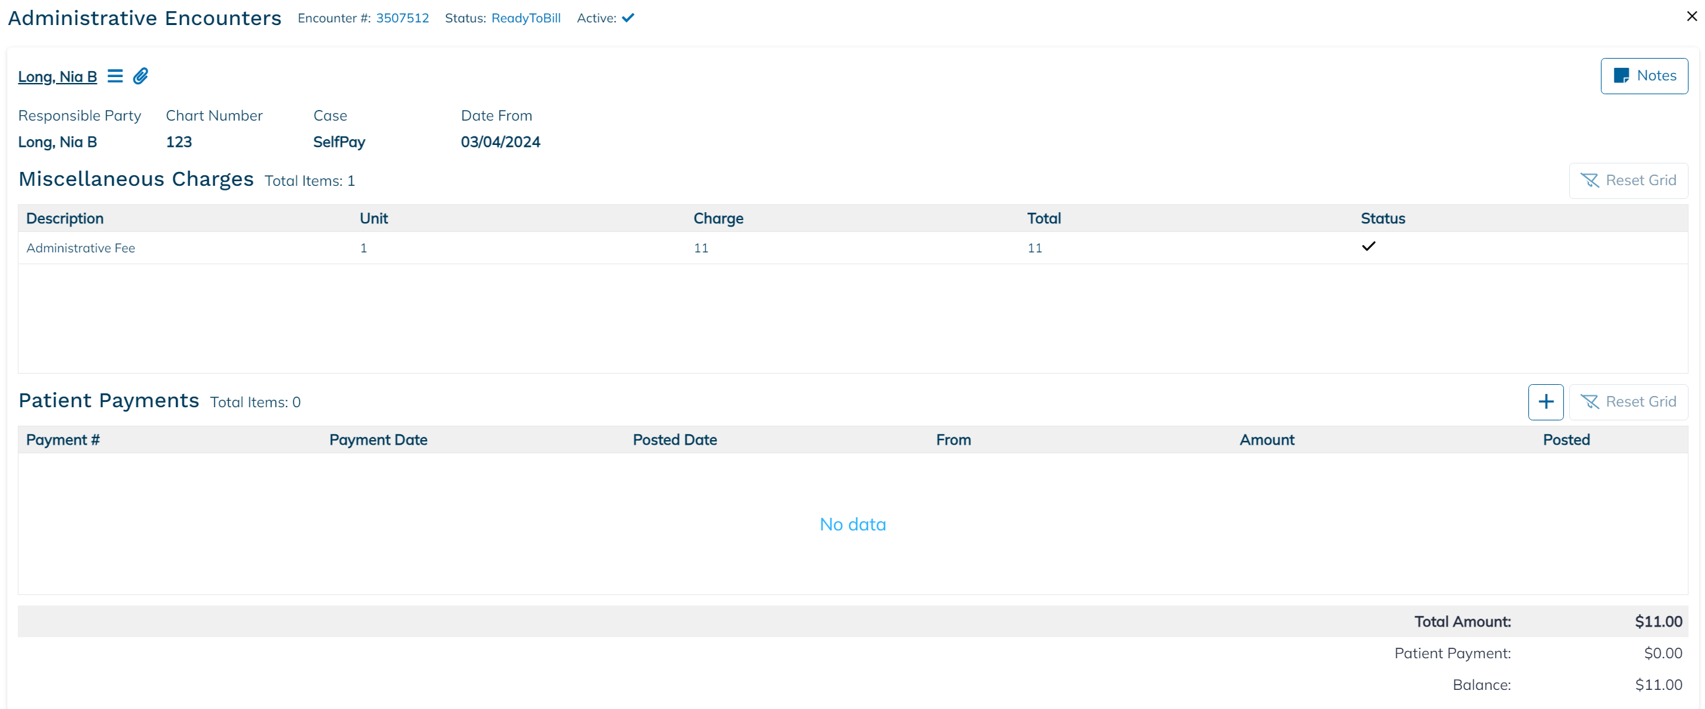Open the patient menu hamburger icon

coord(115,76)
